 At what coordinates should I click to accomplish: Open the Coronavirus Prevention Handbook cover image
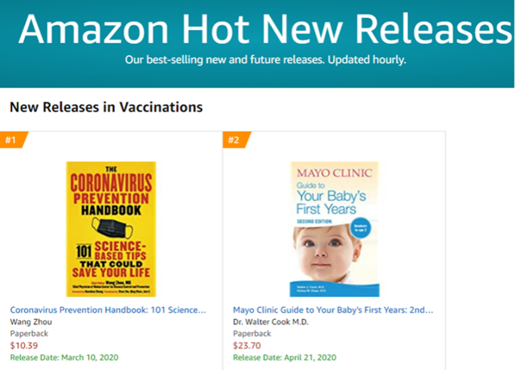(111, 229)
